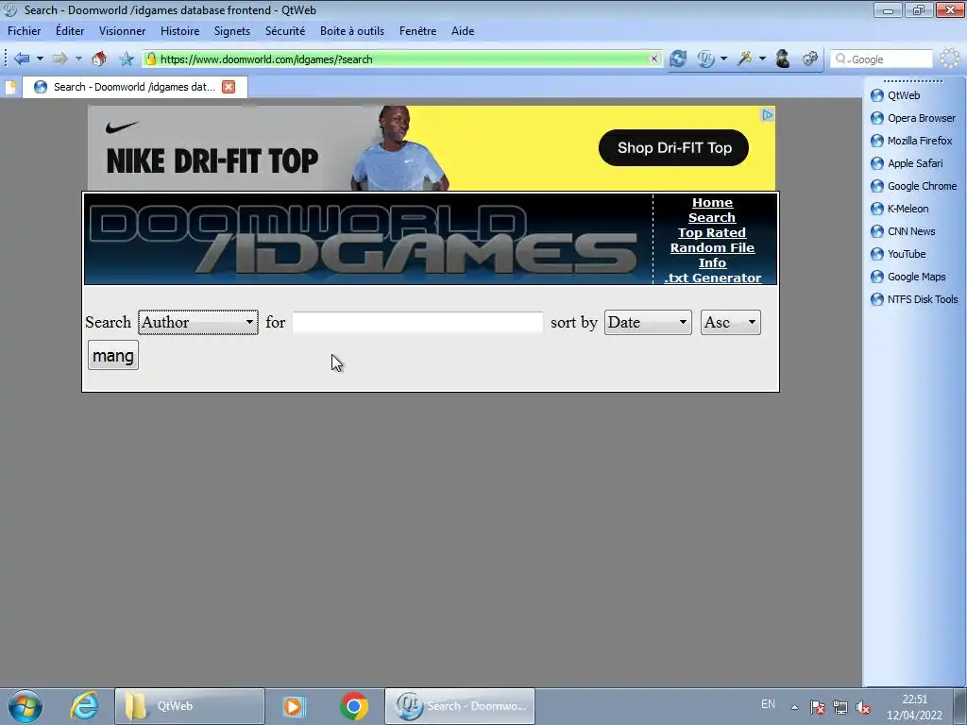Image resolution: width=967 pixels, height=725 pixels.
Task: Open the Opera Browser bookmark
Action: [x=913, y=118]
